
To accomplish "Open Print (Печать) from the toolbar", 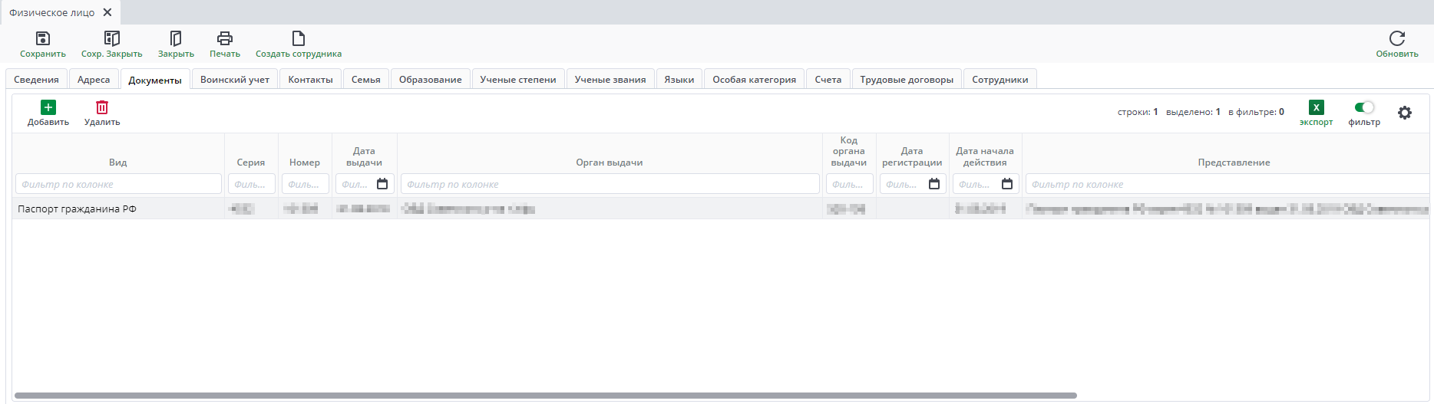I will (225, 39).
